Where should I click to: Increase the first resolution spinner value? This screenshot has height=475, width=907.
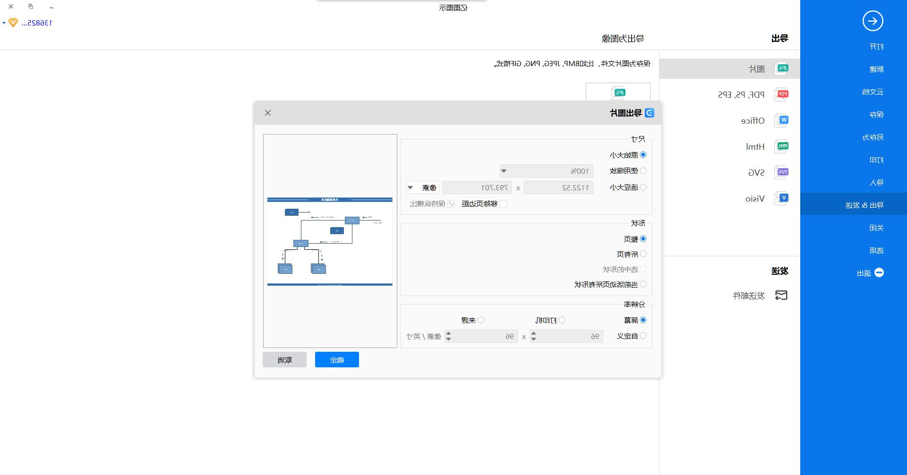point(533,333)
